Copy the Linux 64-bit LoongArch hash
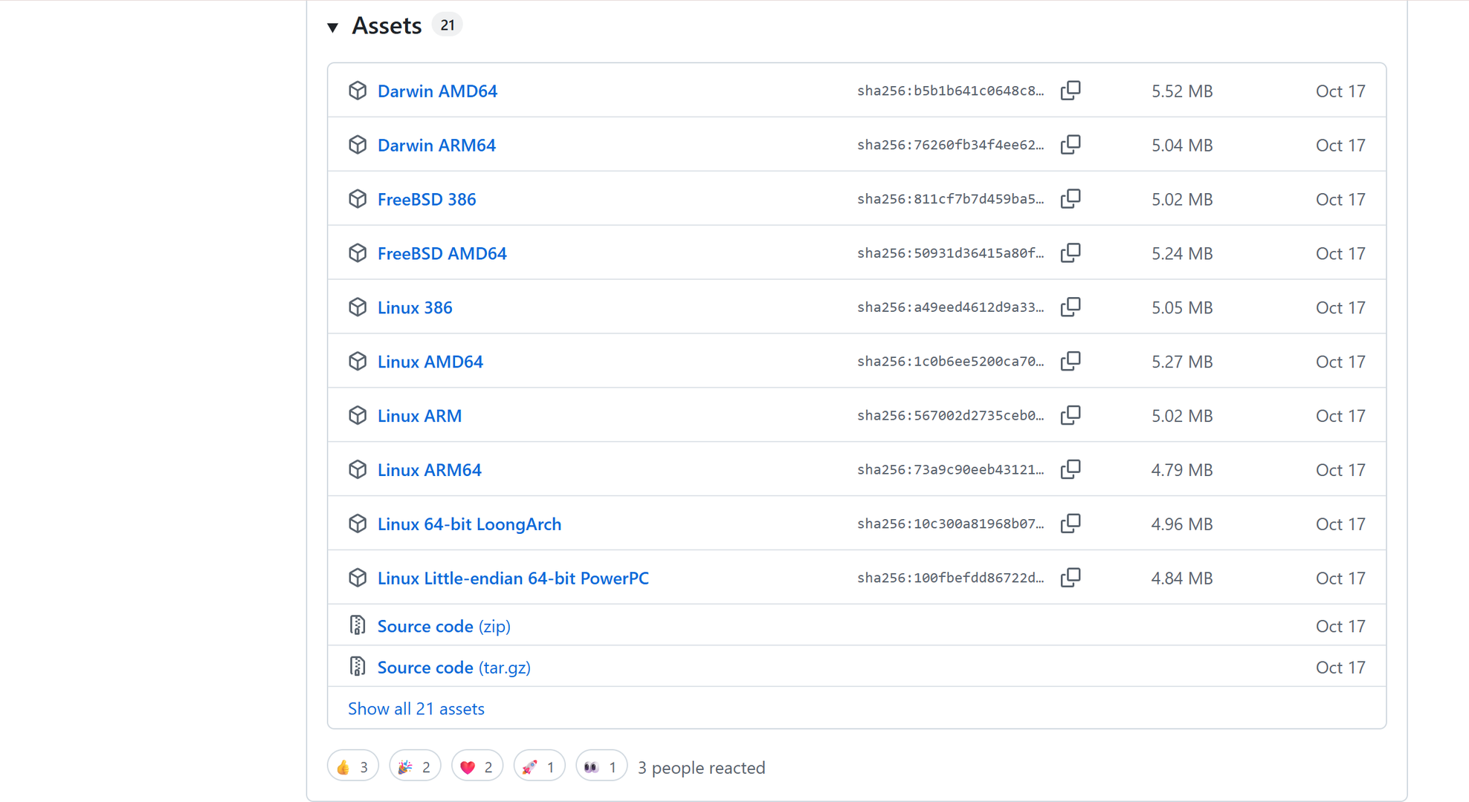Viewport: 1469px width, 802px height. tap(1071, 524)
